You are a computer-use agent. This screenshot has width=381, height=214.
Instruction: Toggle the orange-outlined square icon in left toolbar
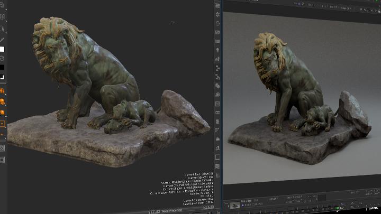3,124
